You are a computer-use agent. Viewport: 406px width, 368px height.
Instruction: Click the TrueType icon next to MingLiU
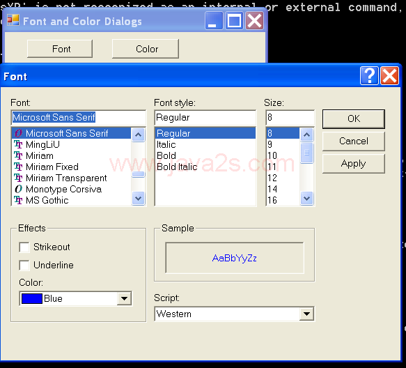pos(18,144)
